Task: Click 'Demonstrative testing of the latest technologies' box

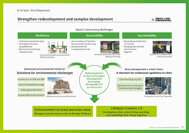Action: tap(130, 87)
